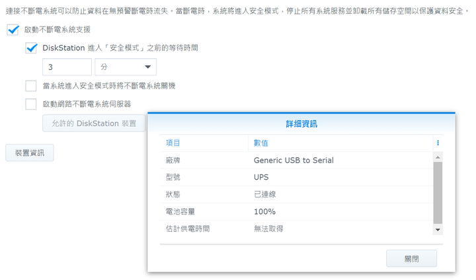
Task: Click the scrollbar up arrow
Action: (438, 157)
